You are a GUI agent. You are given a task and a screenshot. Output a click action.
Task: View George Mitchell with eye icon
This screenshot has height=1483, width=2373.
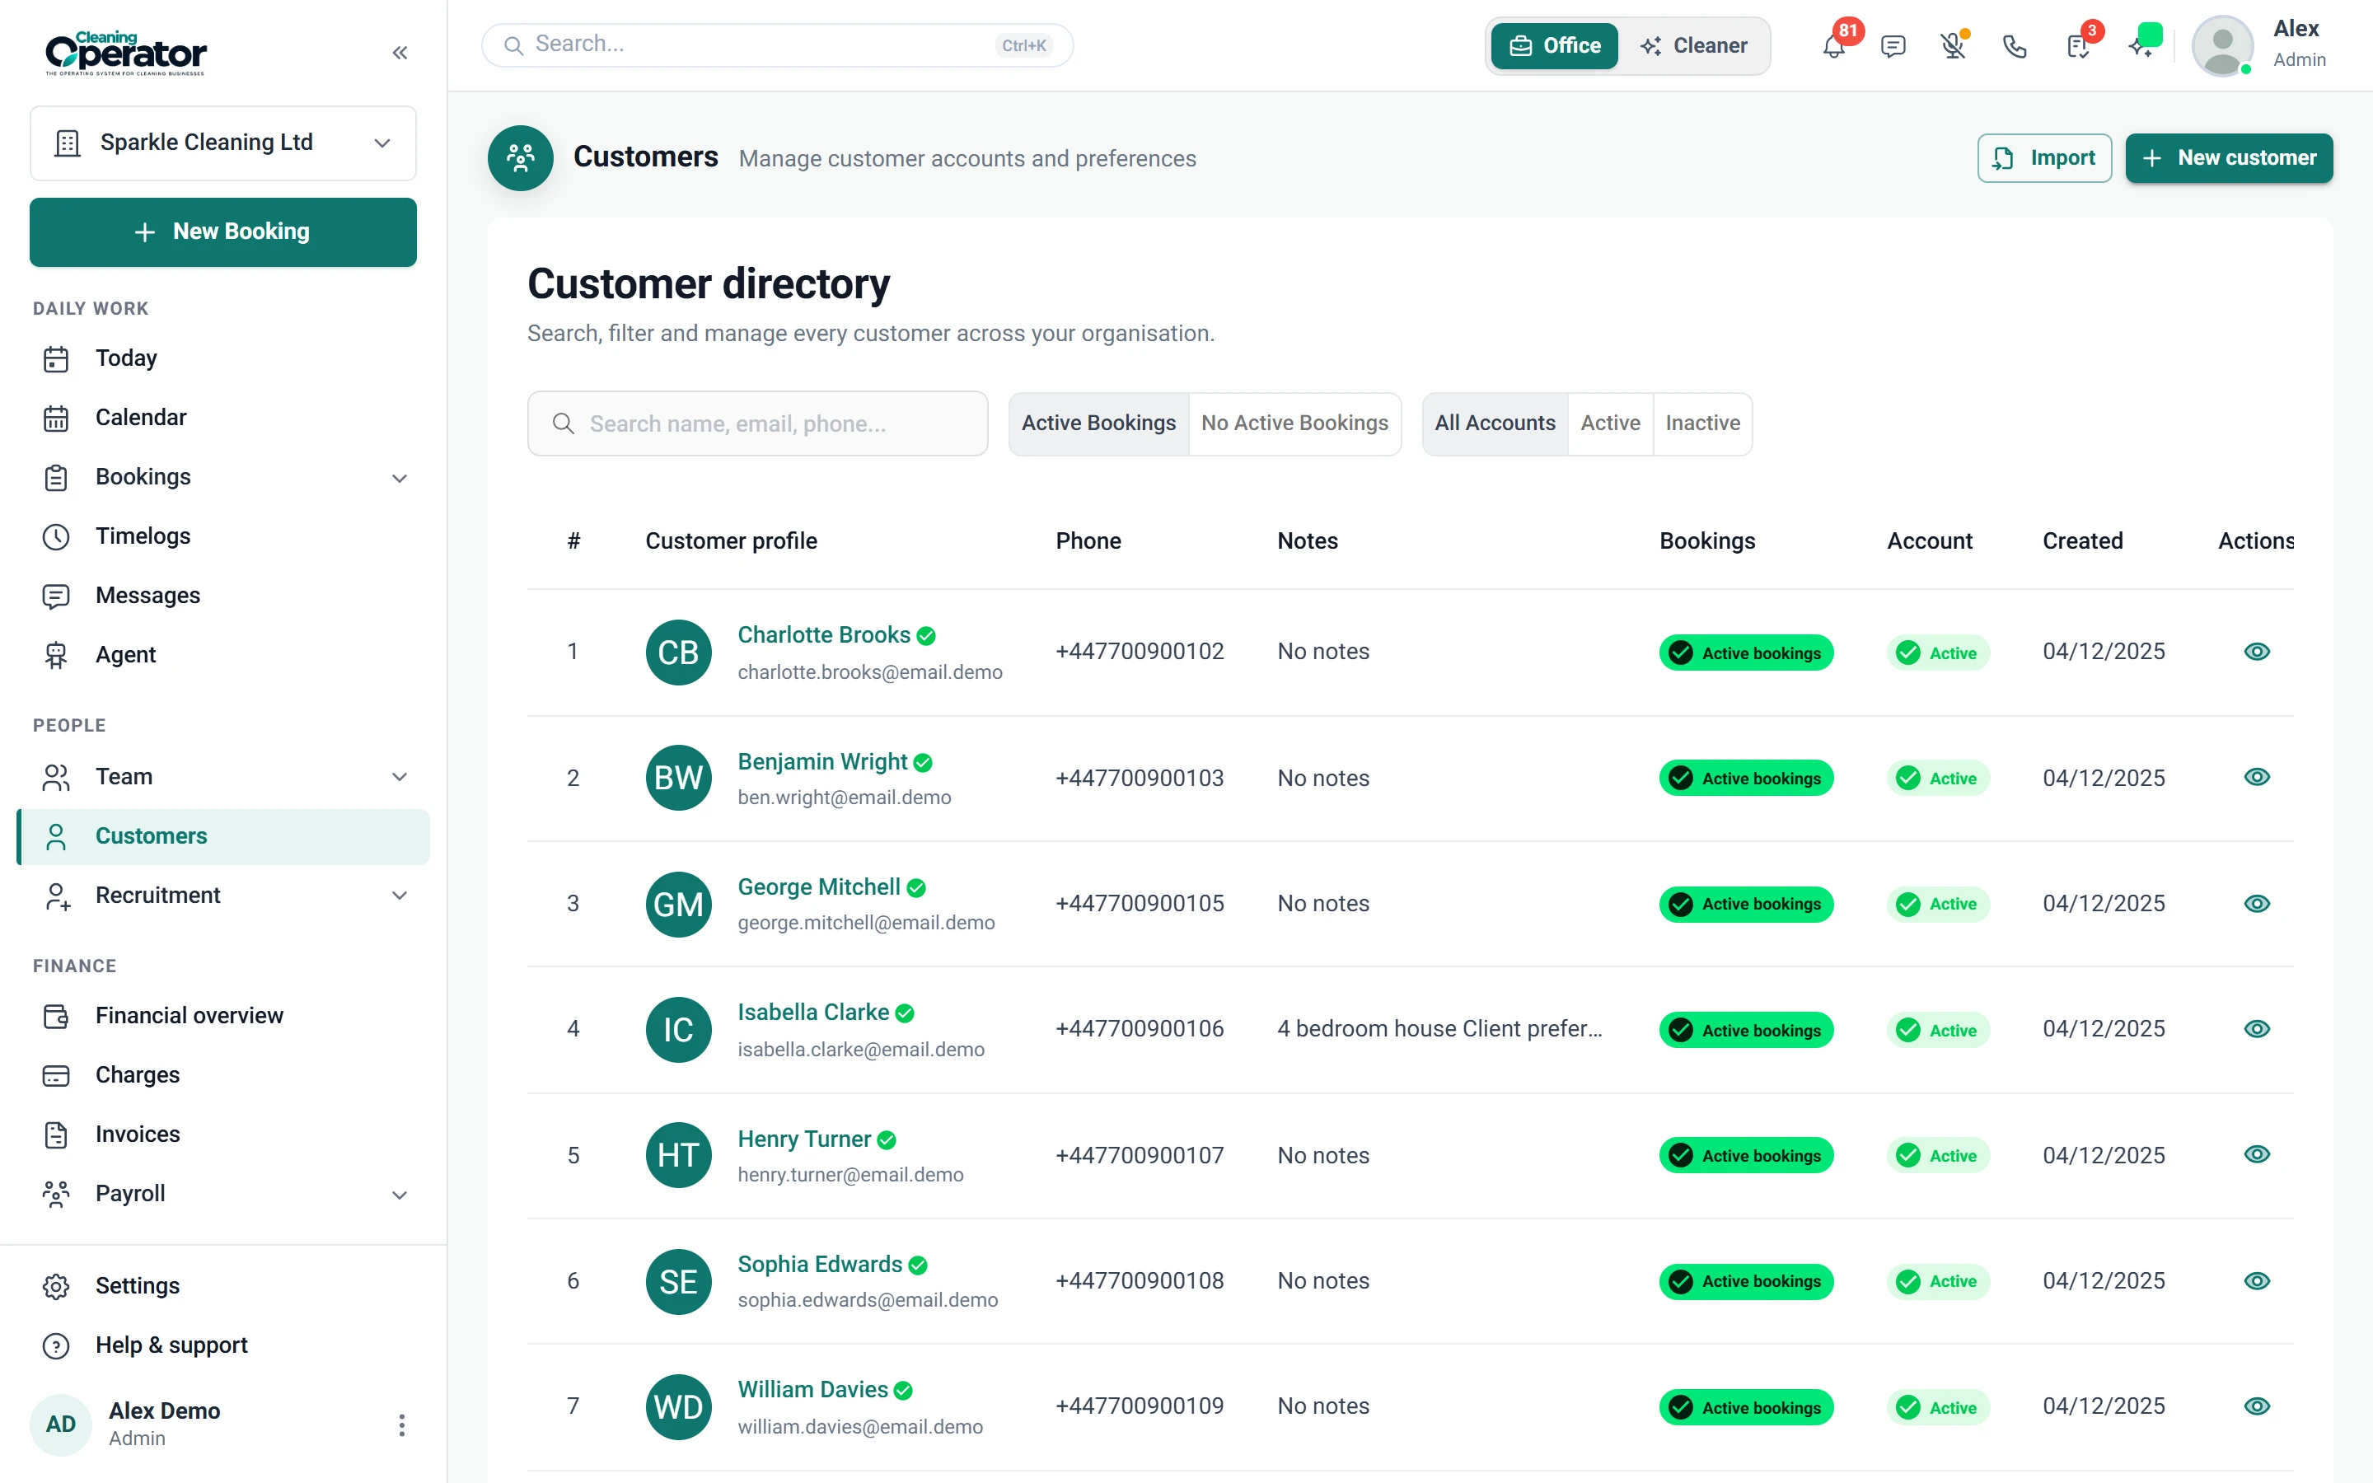point(2256,903)
